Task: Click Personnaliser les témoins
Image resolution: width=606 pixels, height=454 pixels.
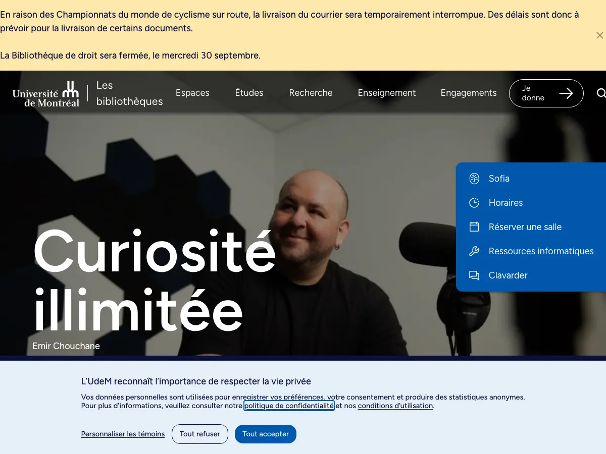Action: [123, 434]
